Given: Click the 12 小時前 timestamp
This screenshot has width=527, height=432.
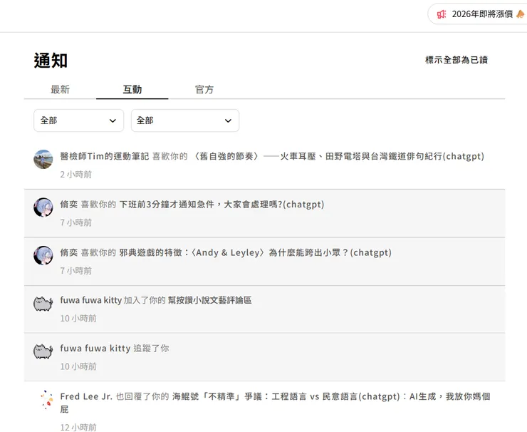Looking at the screenshot, I should tap(78, 427).
